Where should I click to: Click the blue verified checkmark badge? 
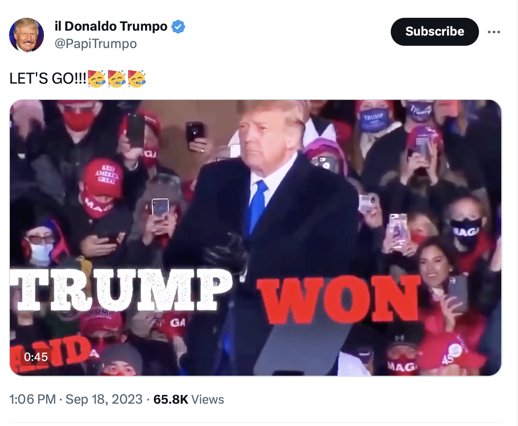178,27
